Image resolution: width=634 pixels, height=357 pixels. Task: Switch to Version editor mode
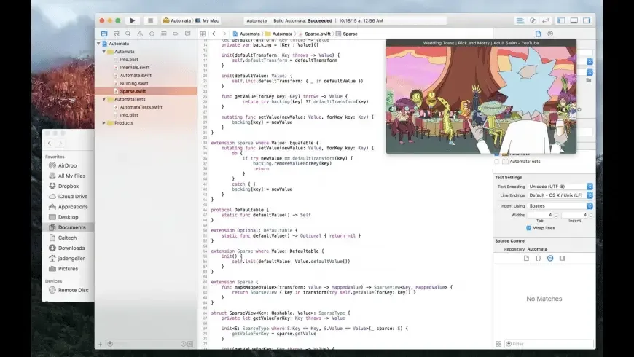(x=546, y=20)
